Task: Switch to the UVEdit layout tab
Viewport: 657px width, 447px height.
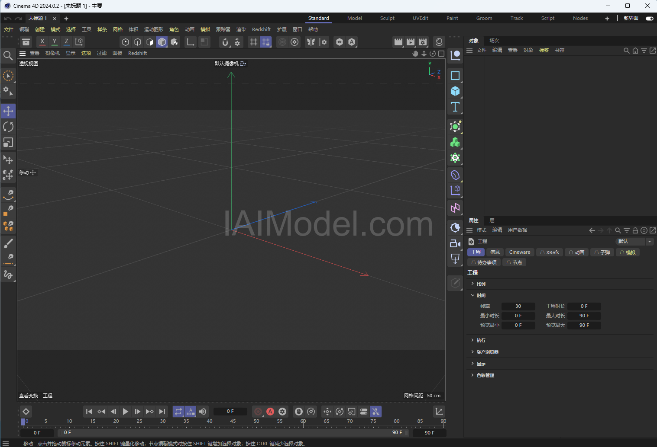Action: (x=420, y=19)
